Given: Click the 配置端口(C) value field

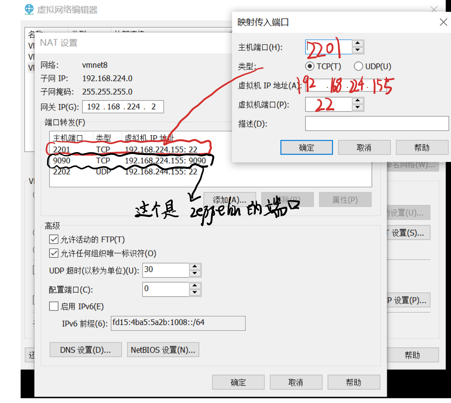Looking at the screenshot, I should [x=166, y=289].
